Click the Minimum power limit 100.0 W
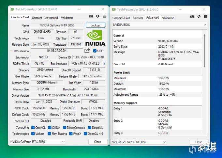Image resolution: width=222 pixels, height=158 pixels. (x=164, y=78)
